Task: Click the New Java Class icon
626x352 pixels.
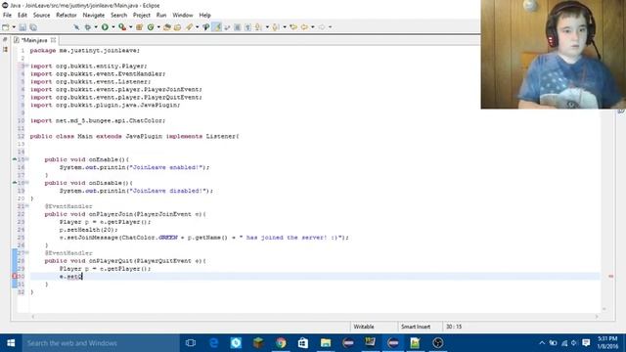Action: (151, 27)
